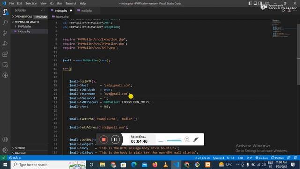
Task: Open the Selection menu
Action: click(x=31, y=3)
